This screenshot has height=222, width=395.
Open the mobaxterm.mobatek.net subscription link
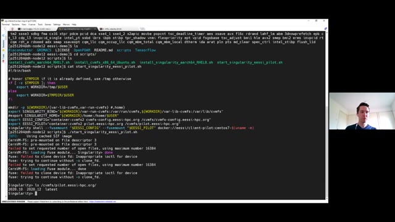[x=102, y=202]
